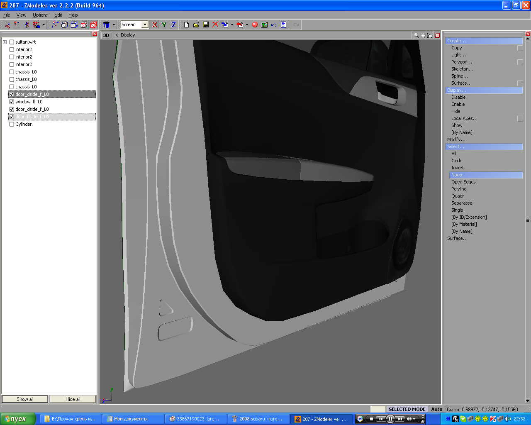Viewport: 531px width, 425px height.
Task: Uncheck the window_lf_L0 visibility checkbox
Action: click(x=12, y=102)
